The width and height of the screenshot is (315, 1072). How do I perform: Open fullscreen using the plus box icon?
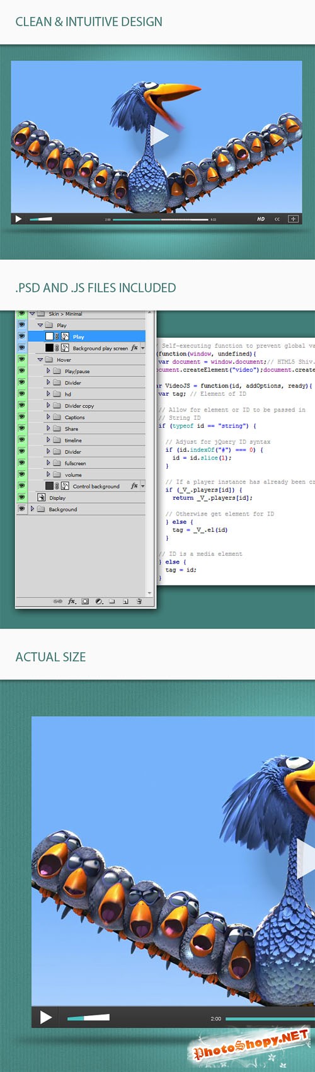(293, 219)
